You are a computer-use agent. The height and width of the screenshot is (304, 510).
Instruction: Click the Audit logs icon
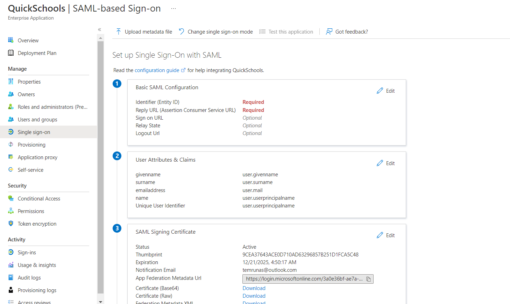point(11,277)
